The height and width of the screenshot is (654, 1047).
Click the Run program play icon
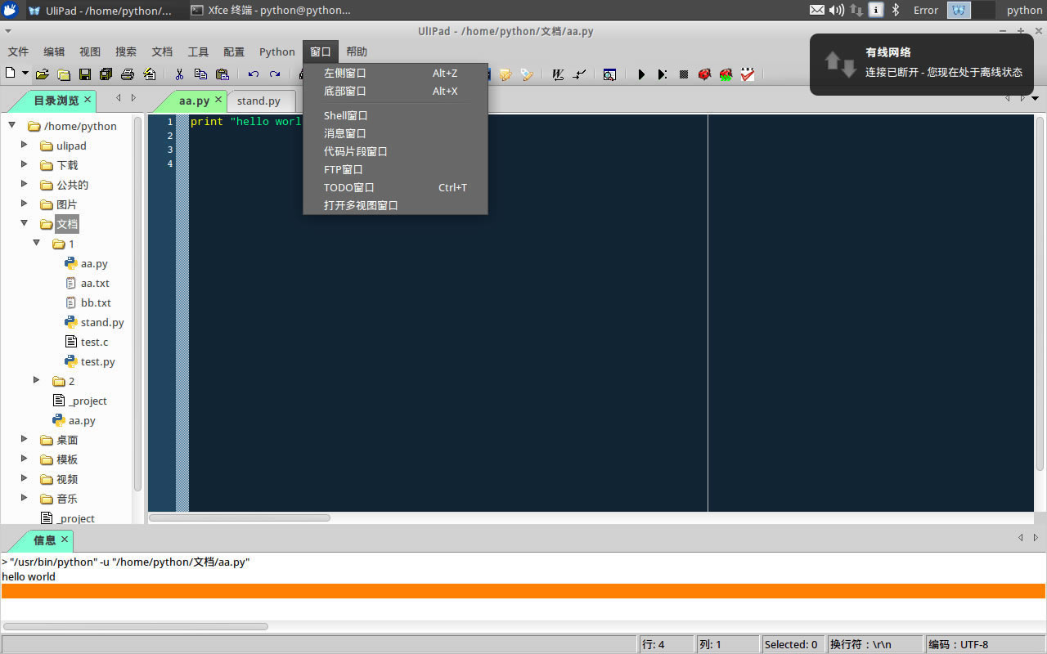[641, 74]
